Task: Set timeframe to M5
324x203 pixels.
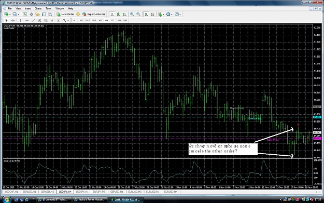Action: 81,20
